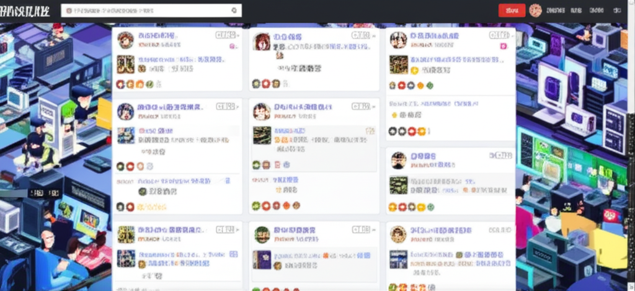The height and width of the screenshot is (291, 635).
Task: Expand the badge dropdown on top-left card
Action: [238, 36]
